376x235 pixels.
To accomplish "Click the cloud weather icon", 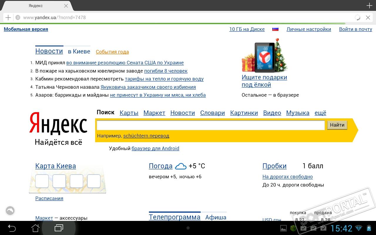I will 181,167.
